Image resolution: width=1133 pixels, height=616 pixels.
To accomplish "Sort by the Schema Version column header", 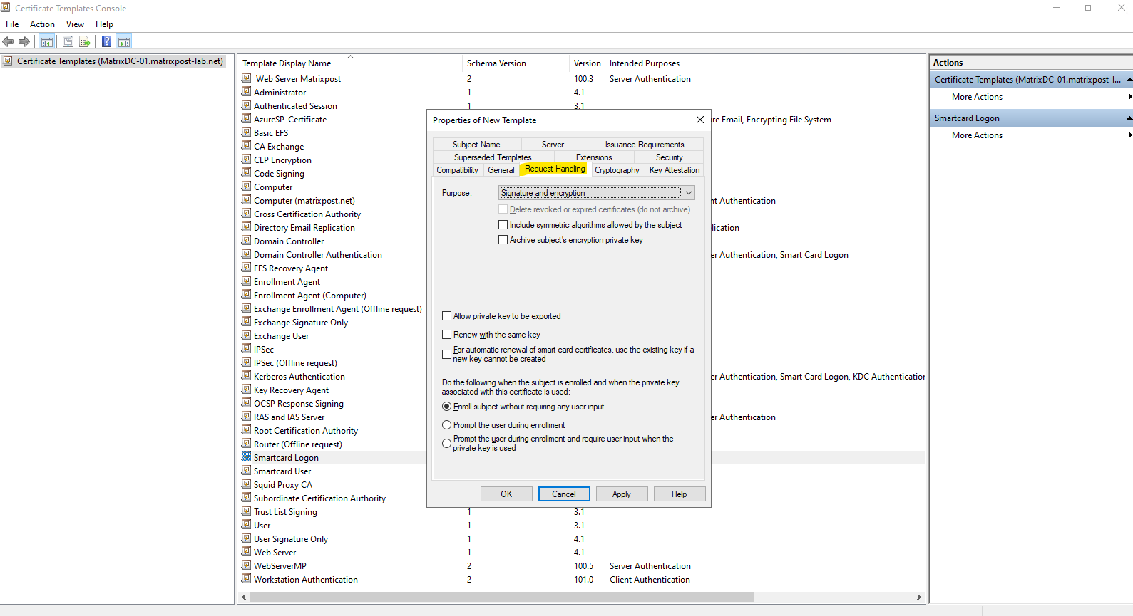I will coord(516,63).
